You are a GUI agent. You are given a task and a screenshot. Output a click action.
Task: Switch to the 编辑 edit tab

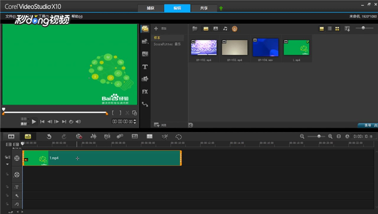177,8
